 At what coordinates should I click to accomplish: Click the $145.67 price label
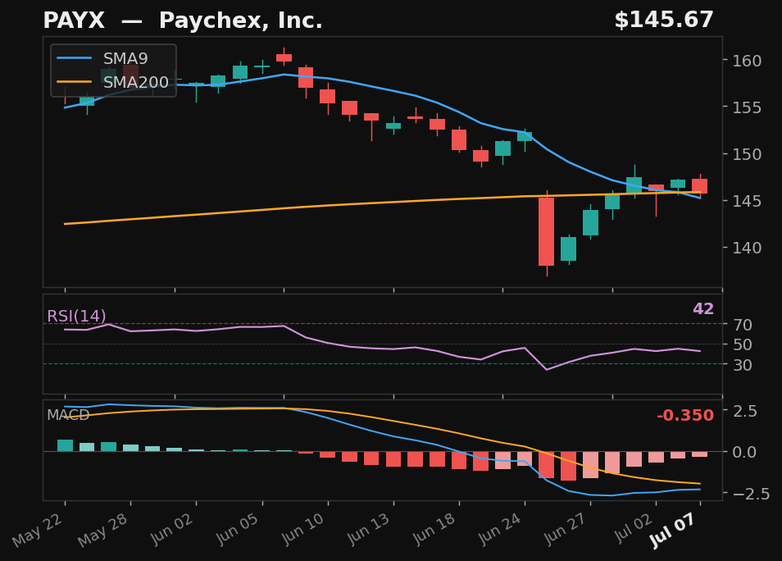664,21
